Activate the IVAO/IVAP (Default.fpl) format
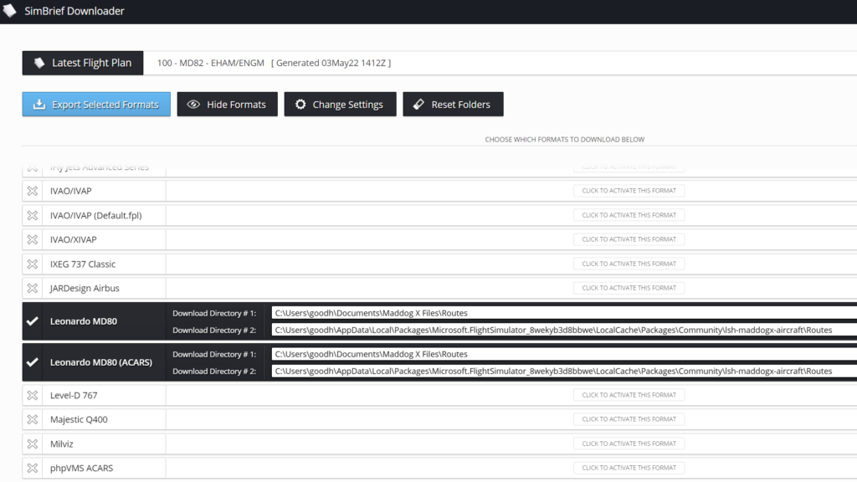857x482 pixels. (629, 215)
